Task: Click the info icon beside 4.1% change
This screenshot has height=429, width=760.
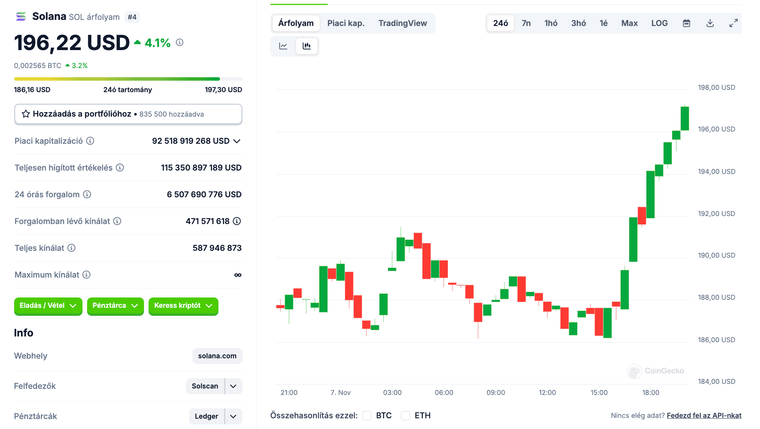Action: (x=179, y=42)
